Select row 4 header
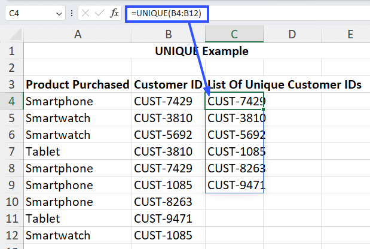Screen dimensions: 370x249 [11, 101]
